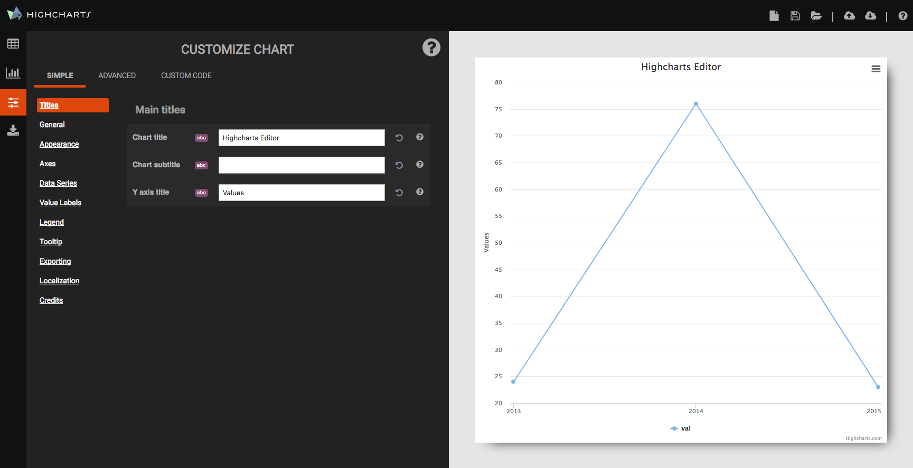The image size is (913, 468).
Task: Click the empty Chart subtitle input
Action: pyautogui.click(x=302, y=165)
